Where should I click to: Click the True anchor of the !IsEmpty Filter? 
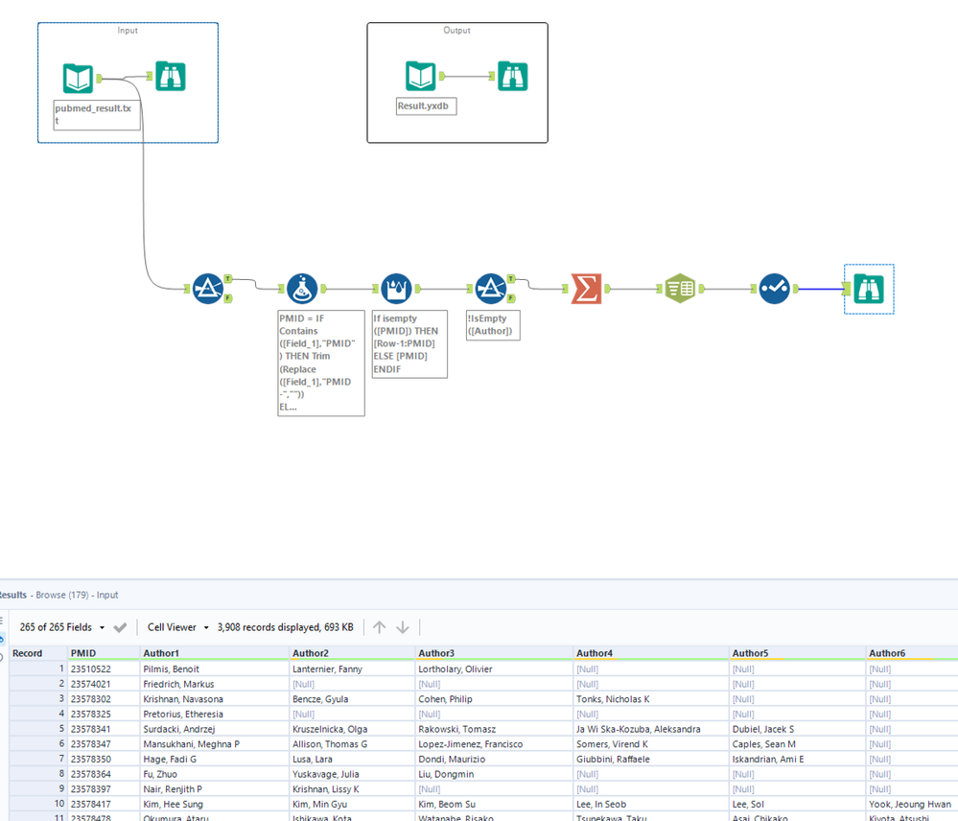511,279
